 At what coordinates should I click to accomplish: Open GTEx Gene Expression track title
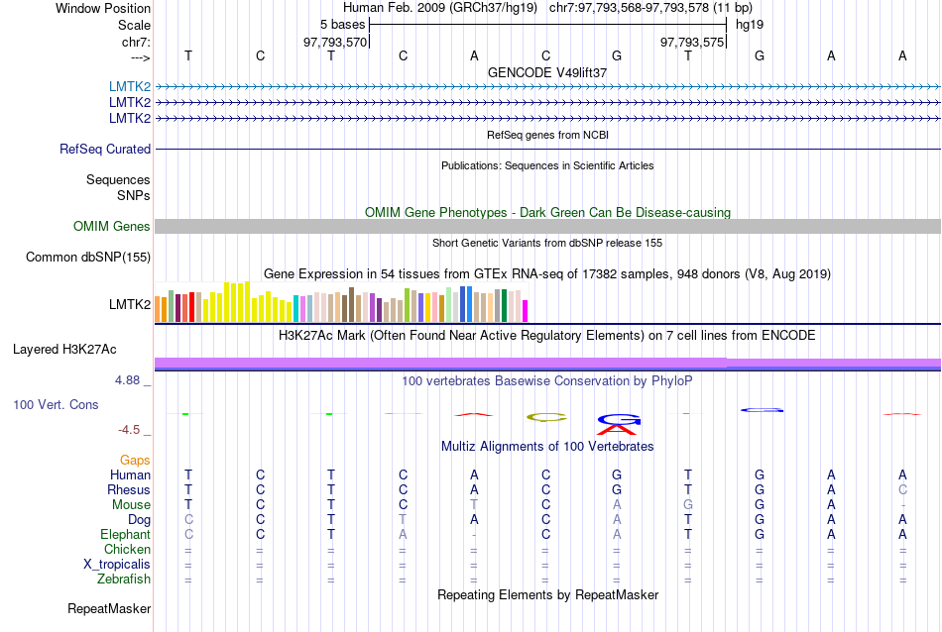(x=547, y=274)
